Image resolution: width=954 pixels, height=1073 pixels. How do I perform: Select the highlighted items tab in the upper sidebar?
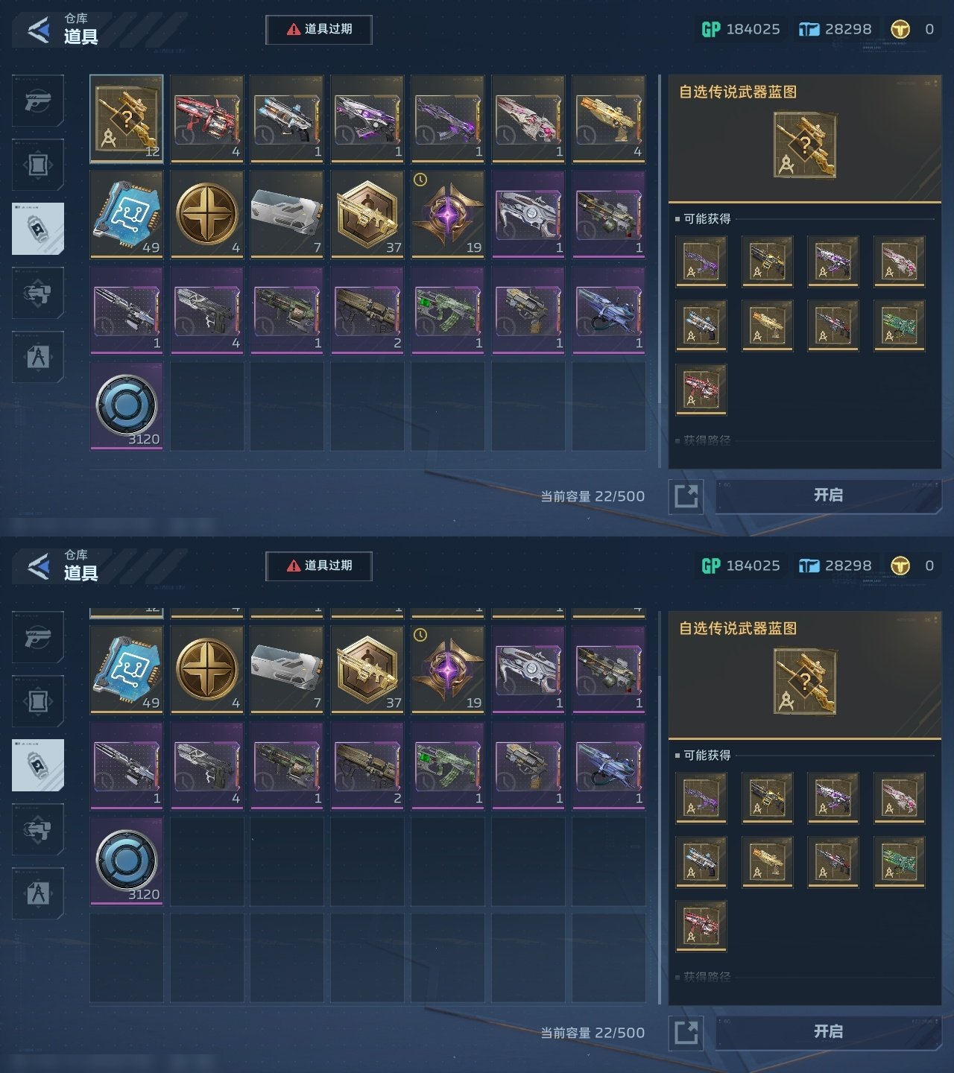coord(38,229)
